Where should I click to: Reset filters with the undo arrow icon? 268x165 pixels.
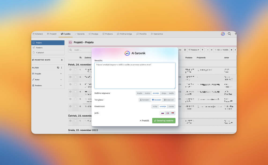(x=58, y=68)
